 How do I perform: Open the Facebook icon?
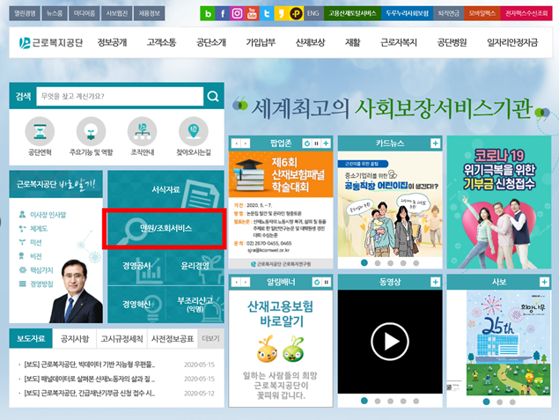coord(223,13)
